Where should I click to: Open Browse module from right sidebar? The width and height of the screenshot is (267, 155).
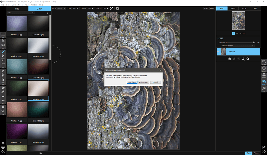(x=264, y=62)
